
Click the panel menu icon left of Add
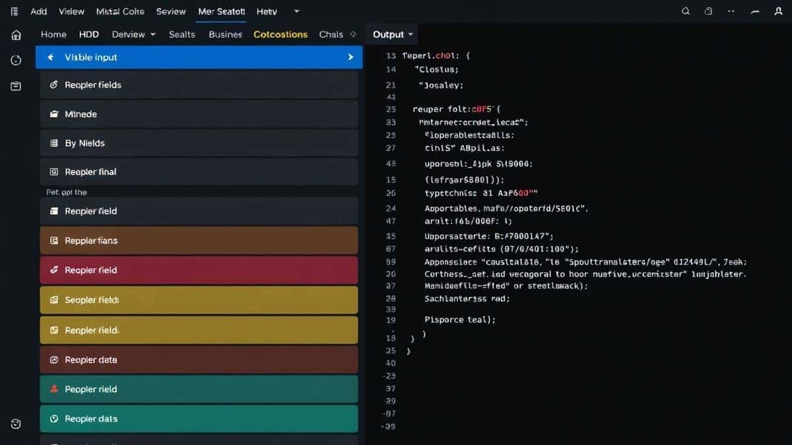point(15,11)
